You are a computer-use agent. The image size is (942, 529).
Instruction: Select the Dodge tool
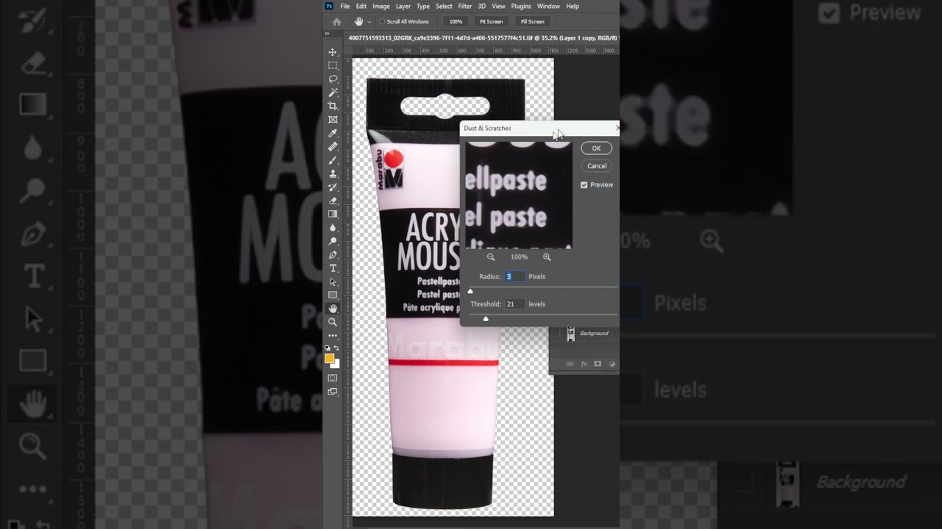click(333, 241)
